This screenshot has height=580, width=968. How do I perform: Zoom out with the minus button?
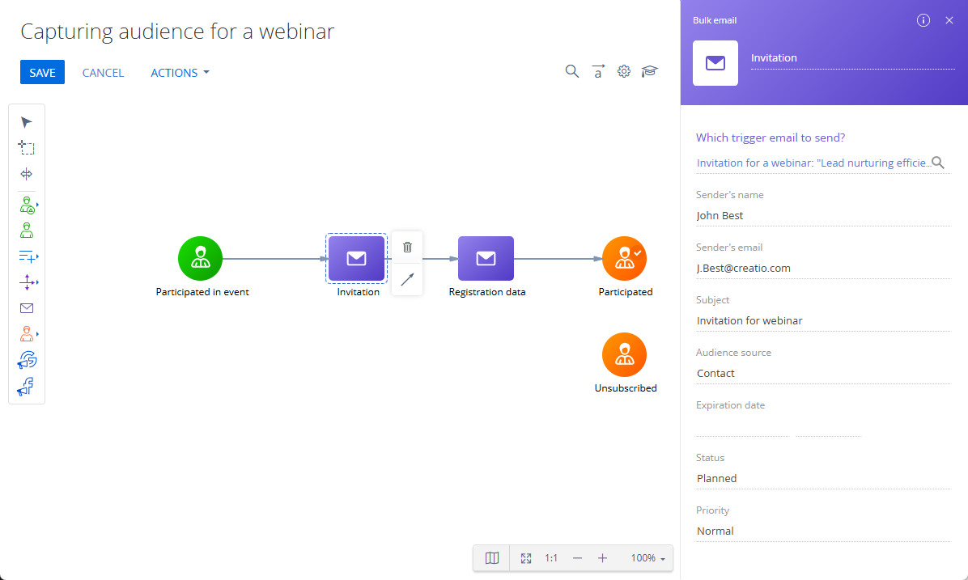pos(576,558)
